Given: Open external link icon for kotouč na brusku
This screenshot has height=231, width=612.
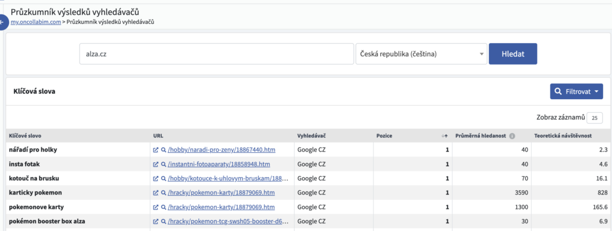Looking at the screenshot, I should point(156,178).
